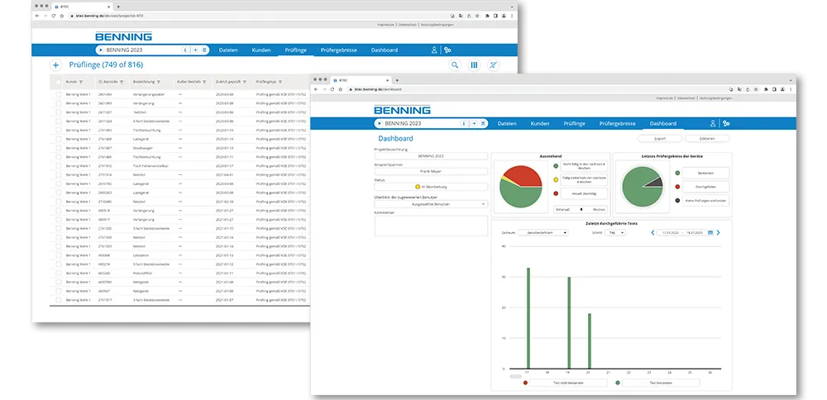Open Dateien tab in Dashboard window
The image size is (827, 400).
507,123
